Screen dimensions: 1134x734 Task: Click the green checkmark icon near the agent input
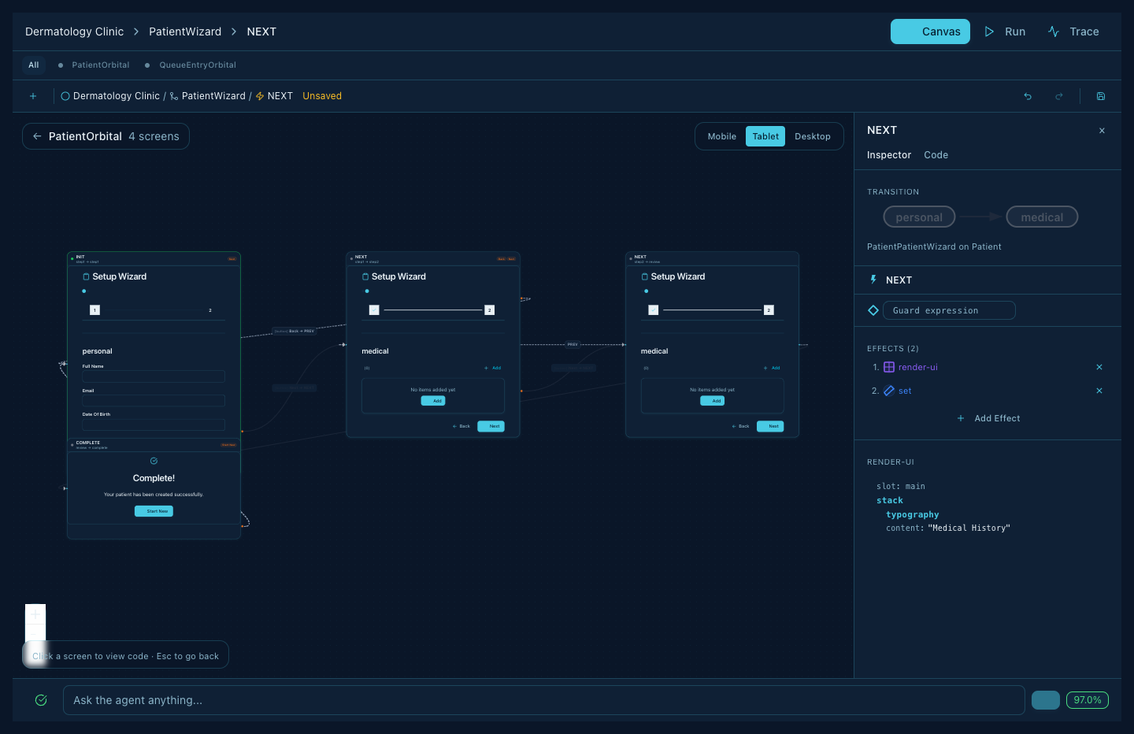click(x=40, y=699)
